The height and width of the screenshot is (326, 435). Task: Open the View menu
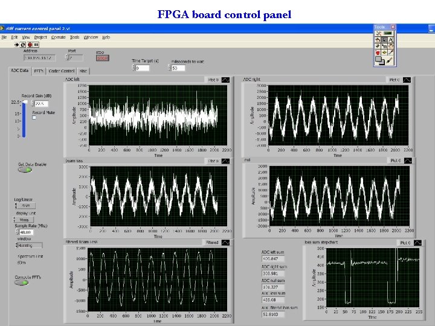pos(26,37)
